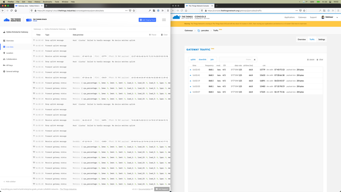Select Live data in the left sidebar

coord(16,47)
